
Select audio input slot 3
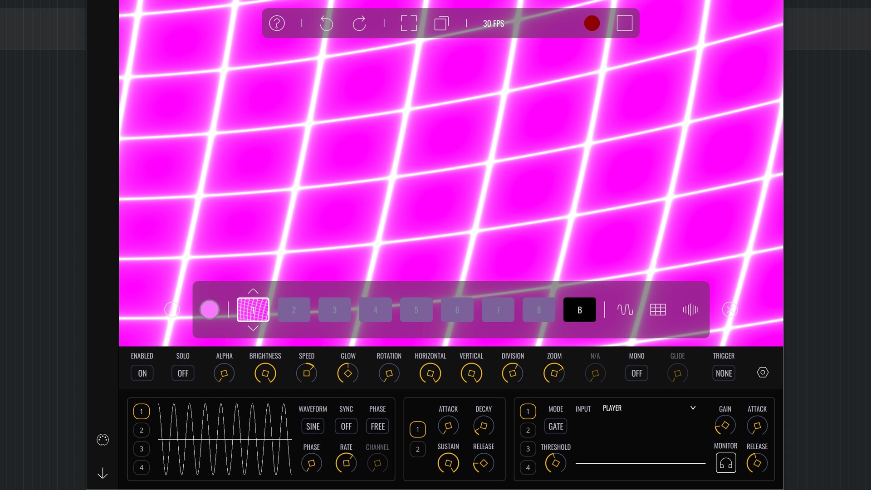[x=528, y=449]
